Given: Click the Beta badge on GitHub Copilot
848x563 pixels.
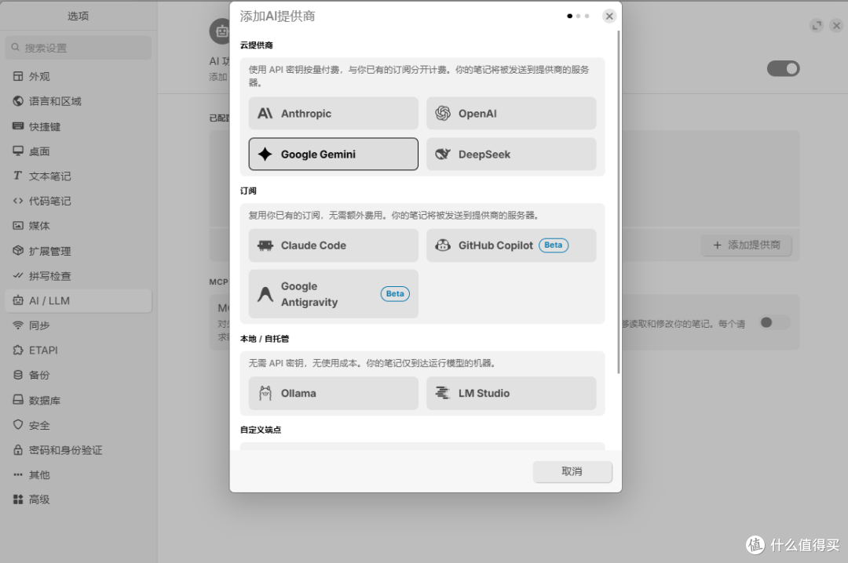Looking at the screenshot, I should click(554, 245).
